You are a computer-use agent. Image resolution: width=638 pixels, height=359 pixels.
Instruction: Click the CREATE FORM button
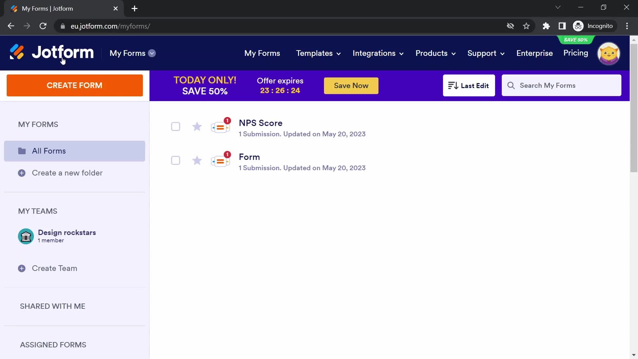point(74,85)
